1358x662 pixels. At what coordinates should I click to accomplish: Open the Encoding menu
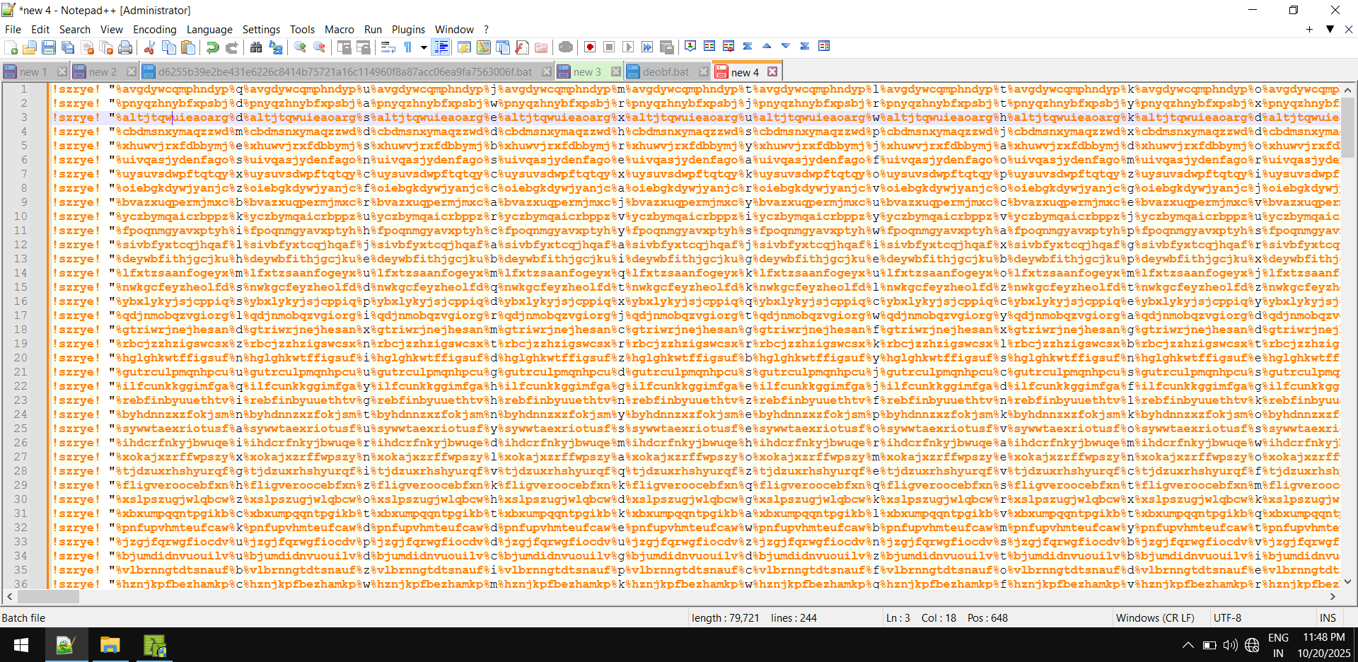coord(154,29)
